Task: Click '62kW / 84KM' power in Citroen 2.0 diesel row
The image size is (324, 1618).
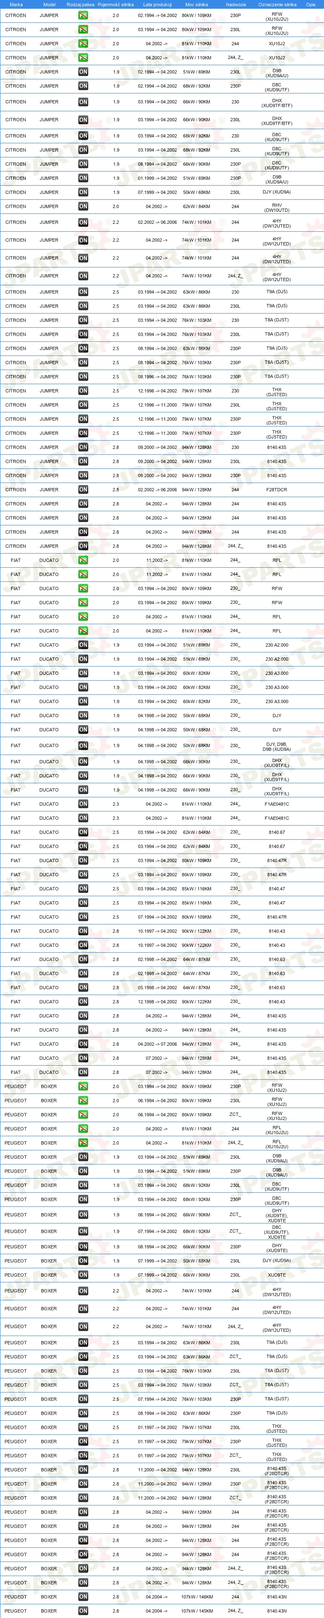Action: 196,207
